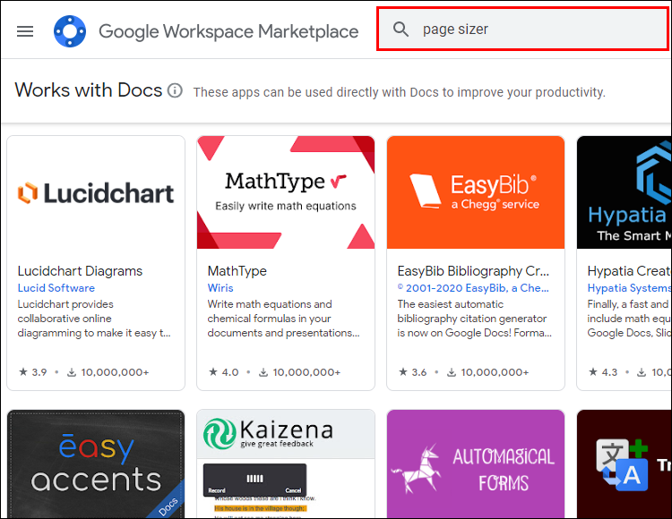Click the EasyBib description text

474,319
